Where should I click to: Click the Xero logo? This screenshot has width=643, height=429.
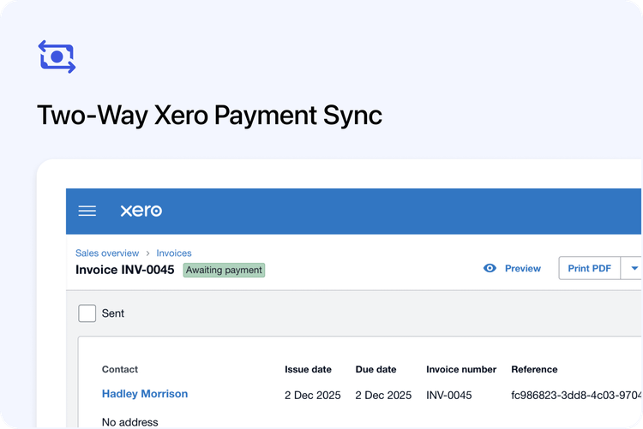point(141,211)
